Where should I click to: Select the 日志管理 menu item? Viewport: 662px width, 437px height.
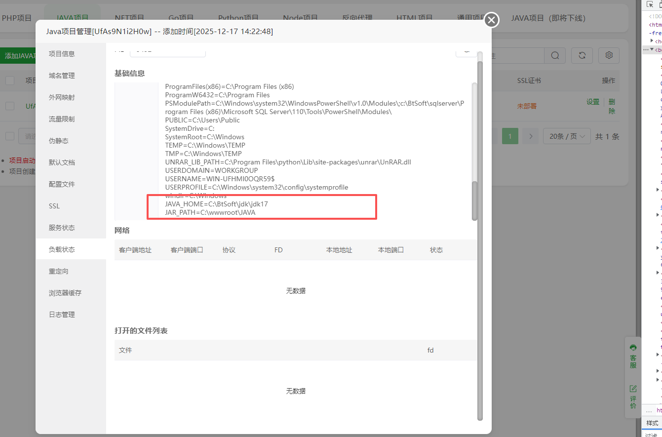[x=62, y=315]
